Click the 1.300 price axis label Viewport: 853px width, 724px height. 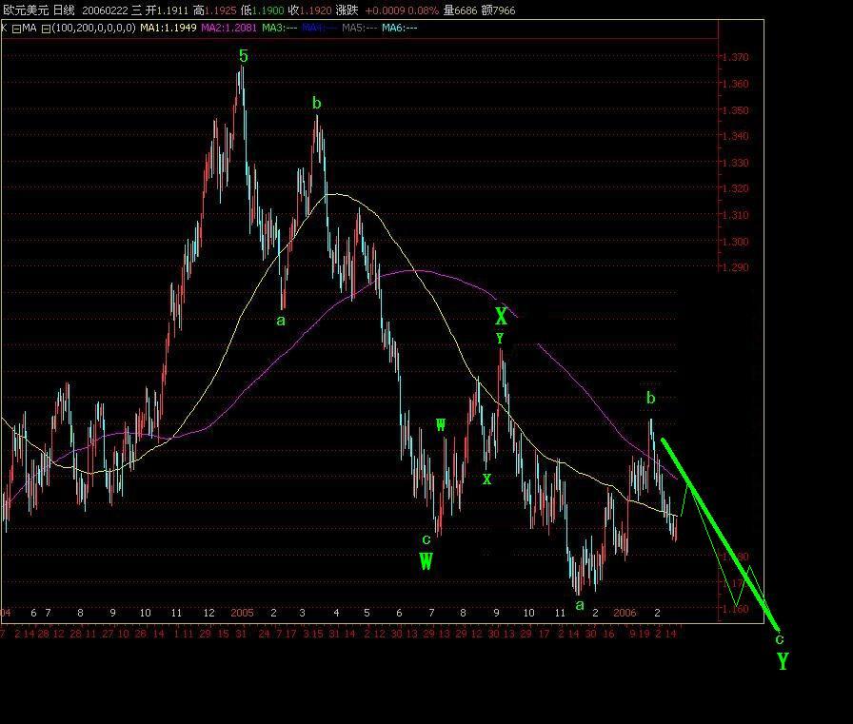(x=734, y=242)
